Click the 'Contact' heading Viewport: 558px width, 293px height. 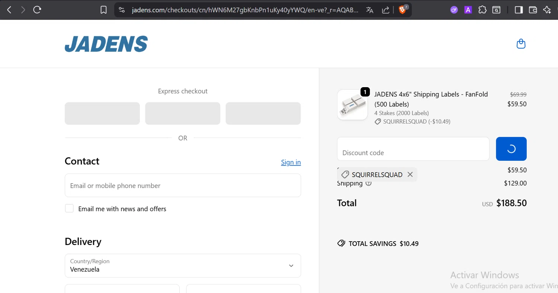point(82,161)
